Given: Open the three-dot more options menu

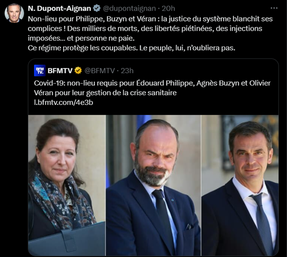Looking at the screenshot, I should 274,8.
